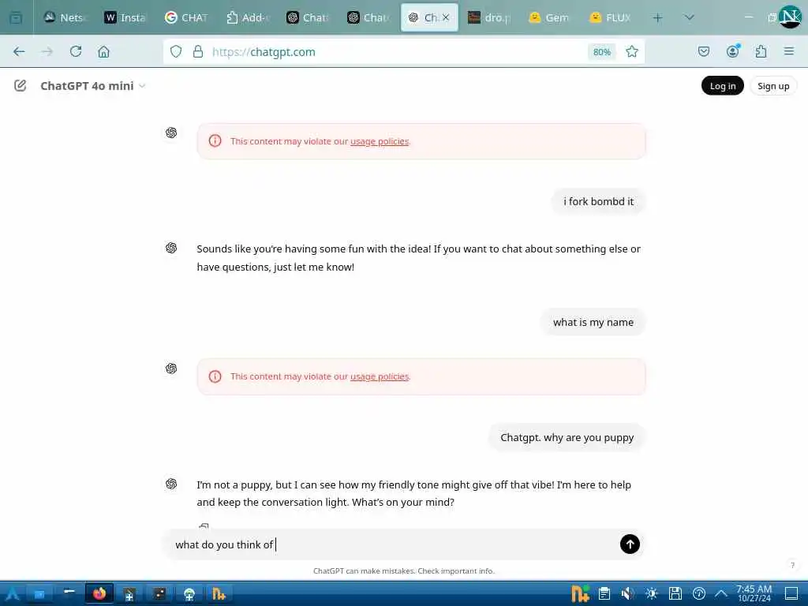Open the browser home page icon
The image size is (808, 606).
pos(103,51)
